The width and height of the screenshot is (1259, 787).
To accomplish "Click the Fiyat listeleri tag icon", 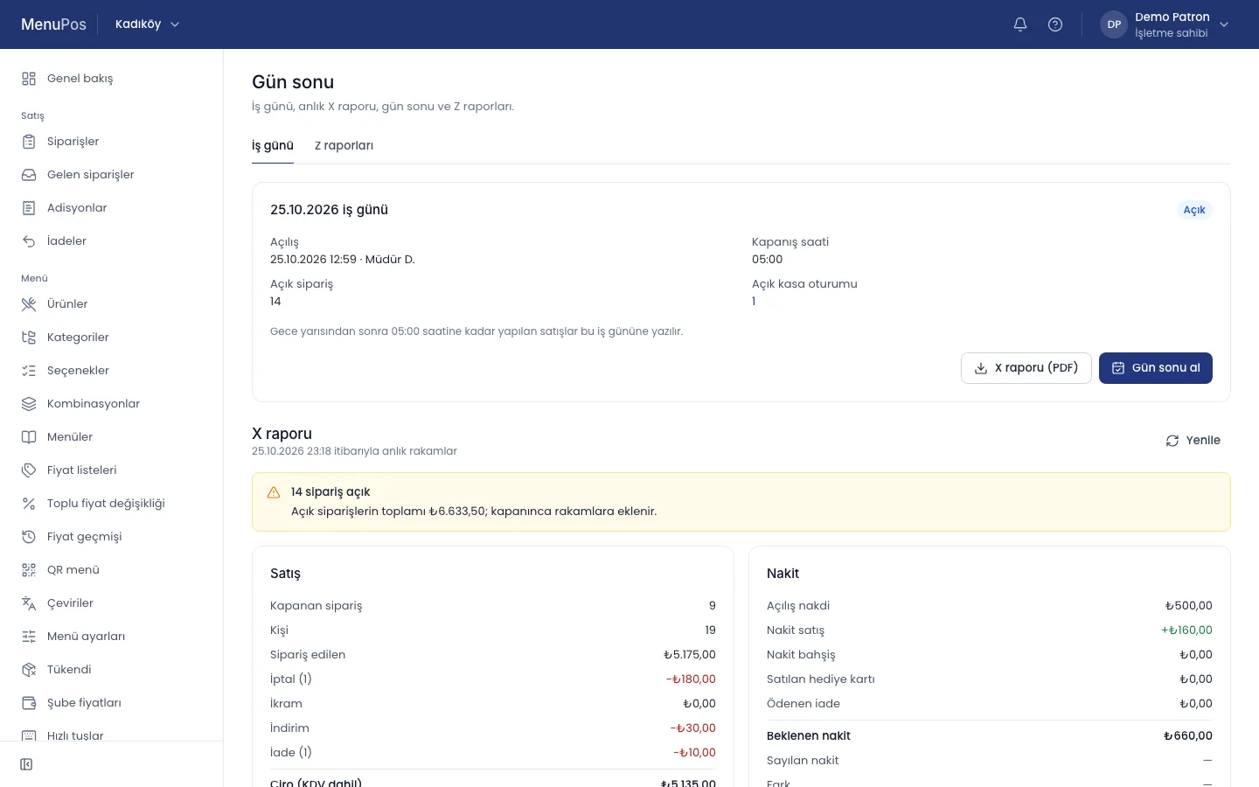I will pyautogui.click(x=29, y=470).
